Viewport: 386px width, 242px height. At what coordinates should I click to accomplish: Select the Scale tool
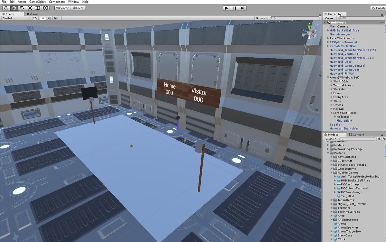pos(30,8)
